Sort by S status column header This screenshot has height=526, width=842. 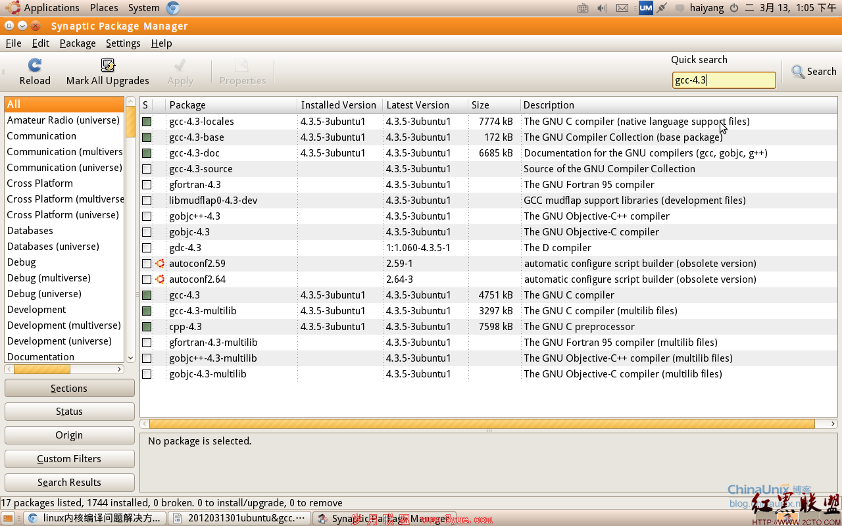(146, 105)
